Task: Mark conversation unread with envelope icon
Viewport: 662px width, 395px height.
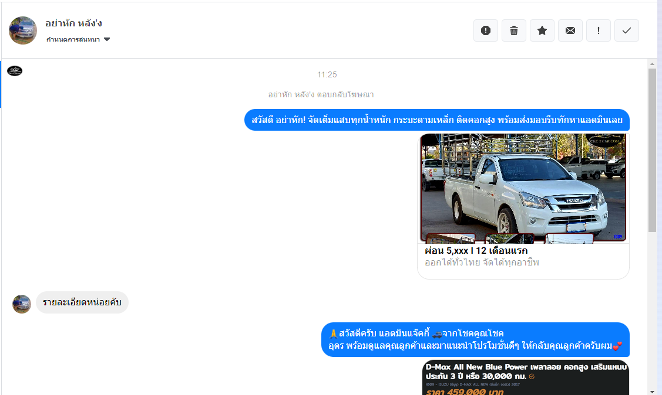Action: (x=570, y=30)
